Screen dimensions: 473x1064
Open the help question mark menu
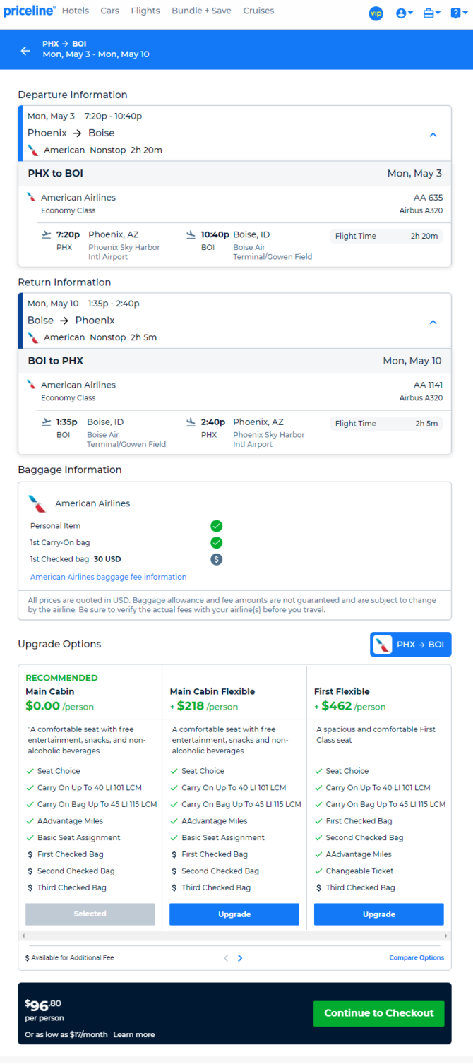tap(458, 13)
